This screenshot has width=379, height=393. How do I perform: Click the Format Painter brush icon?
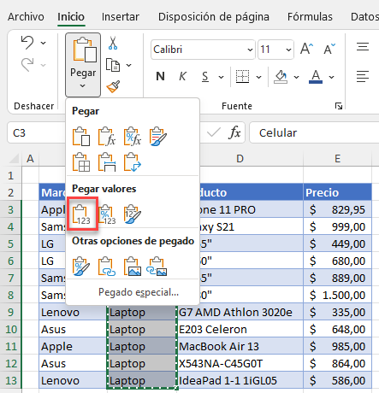click(x=113, y=86)
